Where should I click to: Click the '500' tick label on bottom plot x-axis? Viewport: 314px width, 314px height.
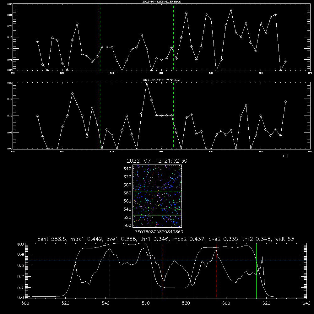point(25,303)
